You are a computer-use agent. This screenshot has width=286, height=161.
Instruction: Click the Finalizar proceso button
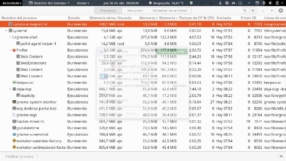(x=19, y=156)
